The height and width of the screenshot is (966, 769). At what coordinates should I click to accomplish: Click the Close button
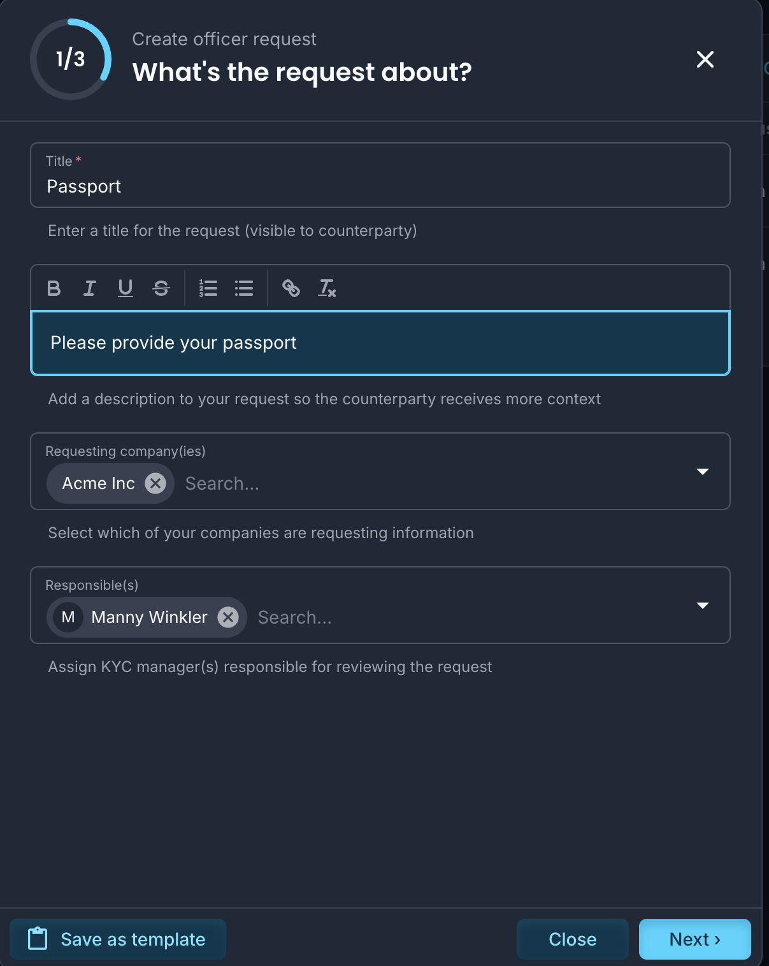[573, 939]
